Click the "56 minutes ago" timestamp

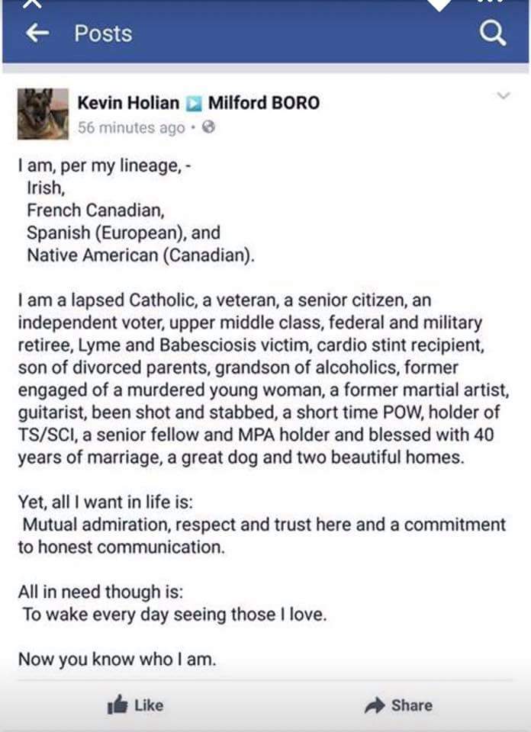pyautogui.click(x=131, y=128)
